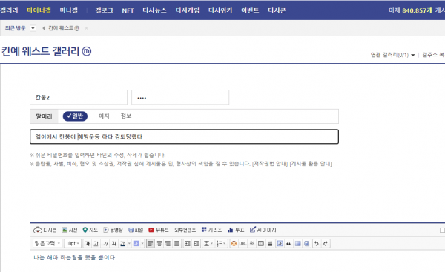Go to 디시게임 page
This screenshot has height=272, width=445.
point(188,10)
